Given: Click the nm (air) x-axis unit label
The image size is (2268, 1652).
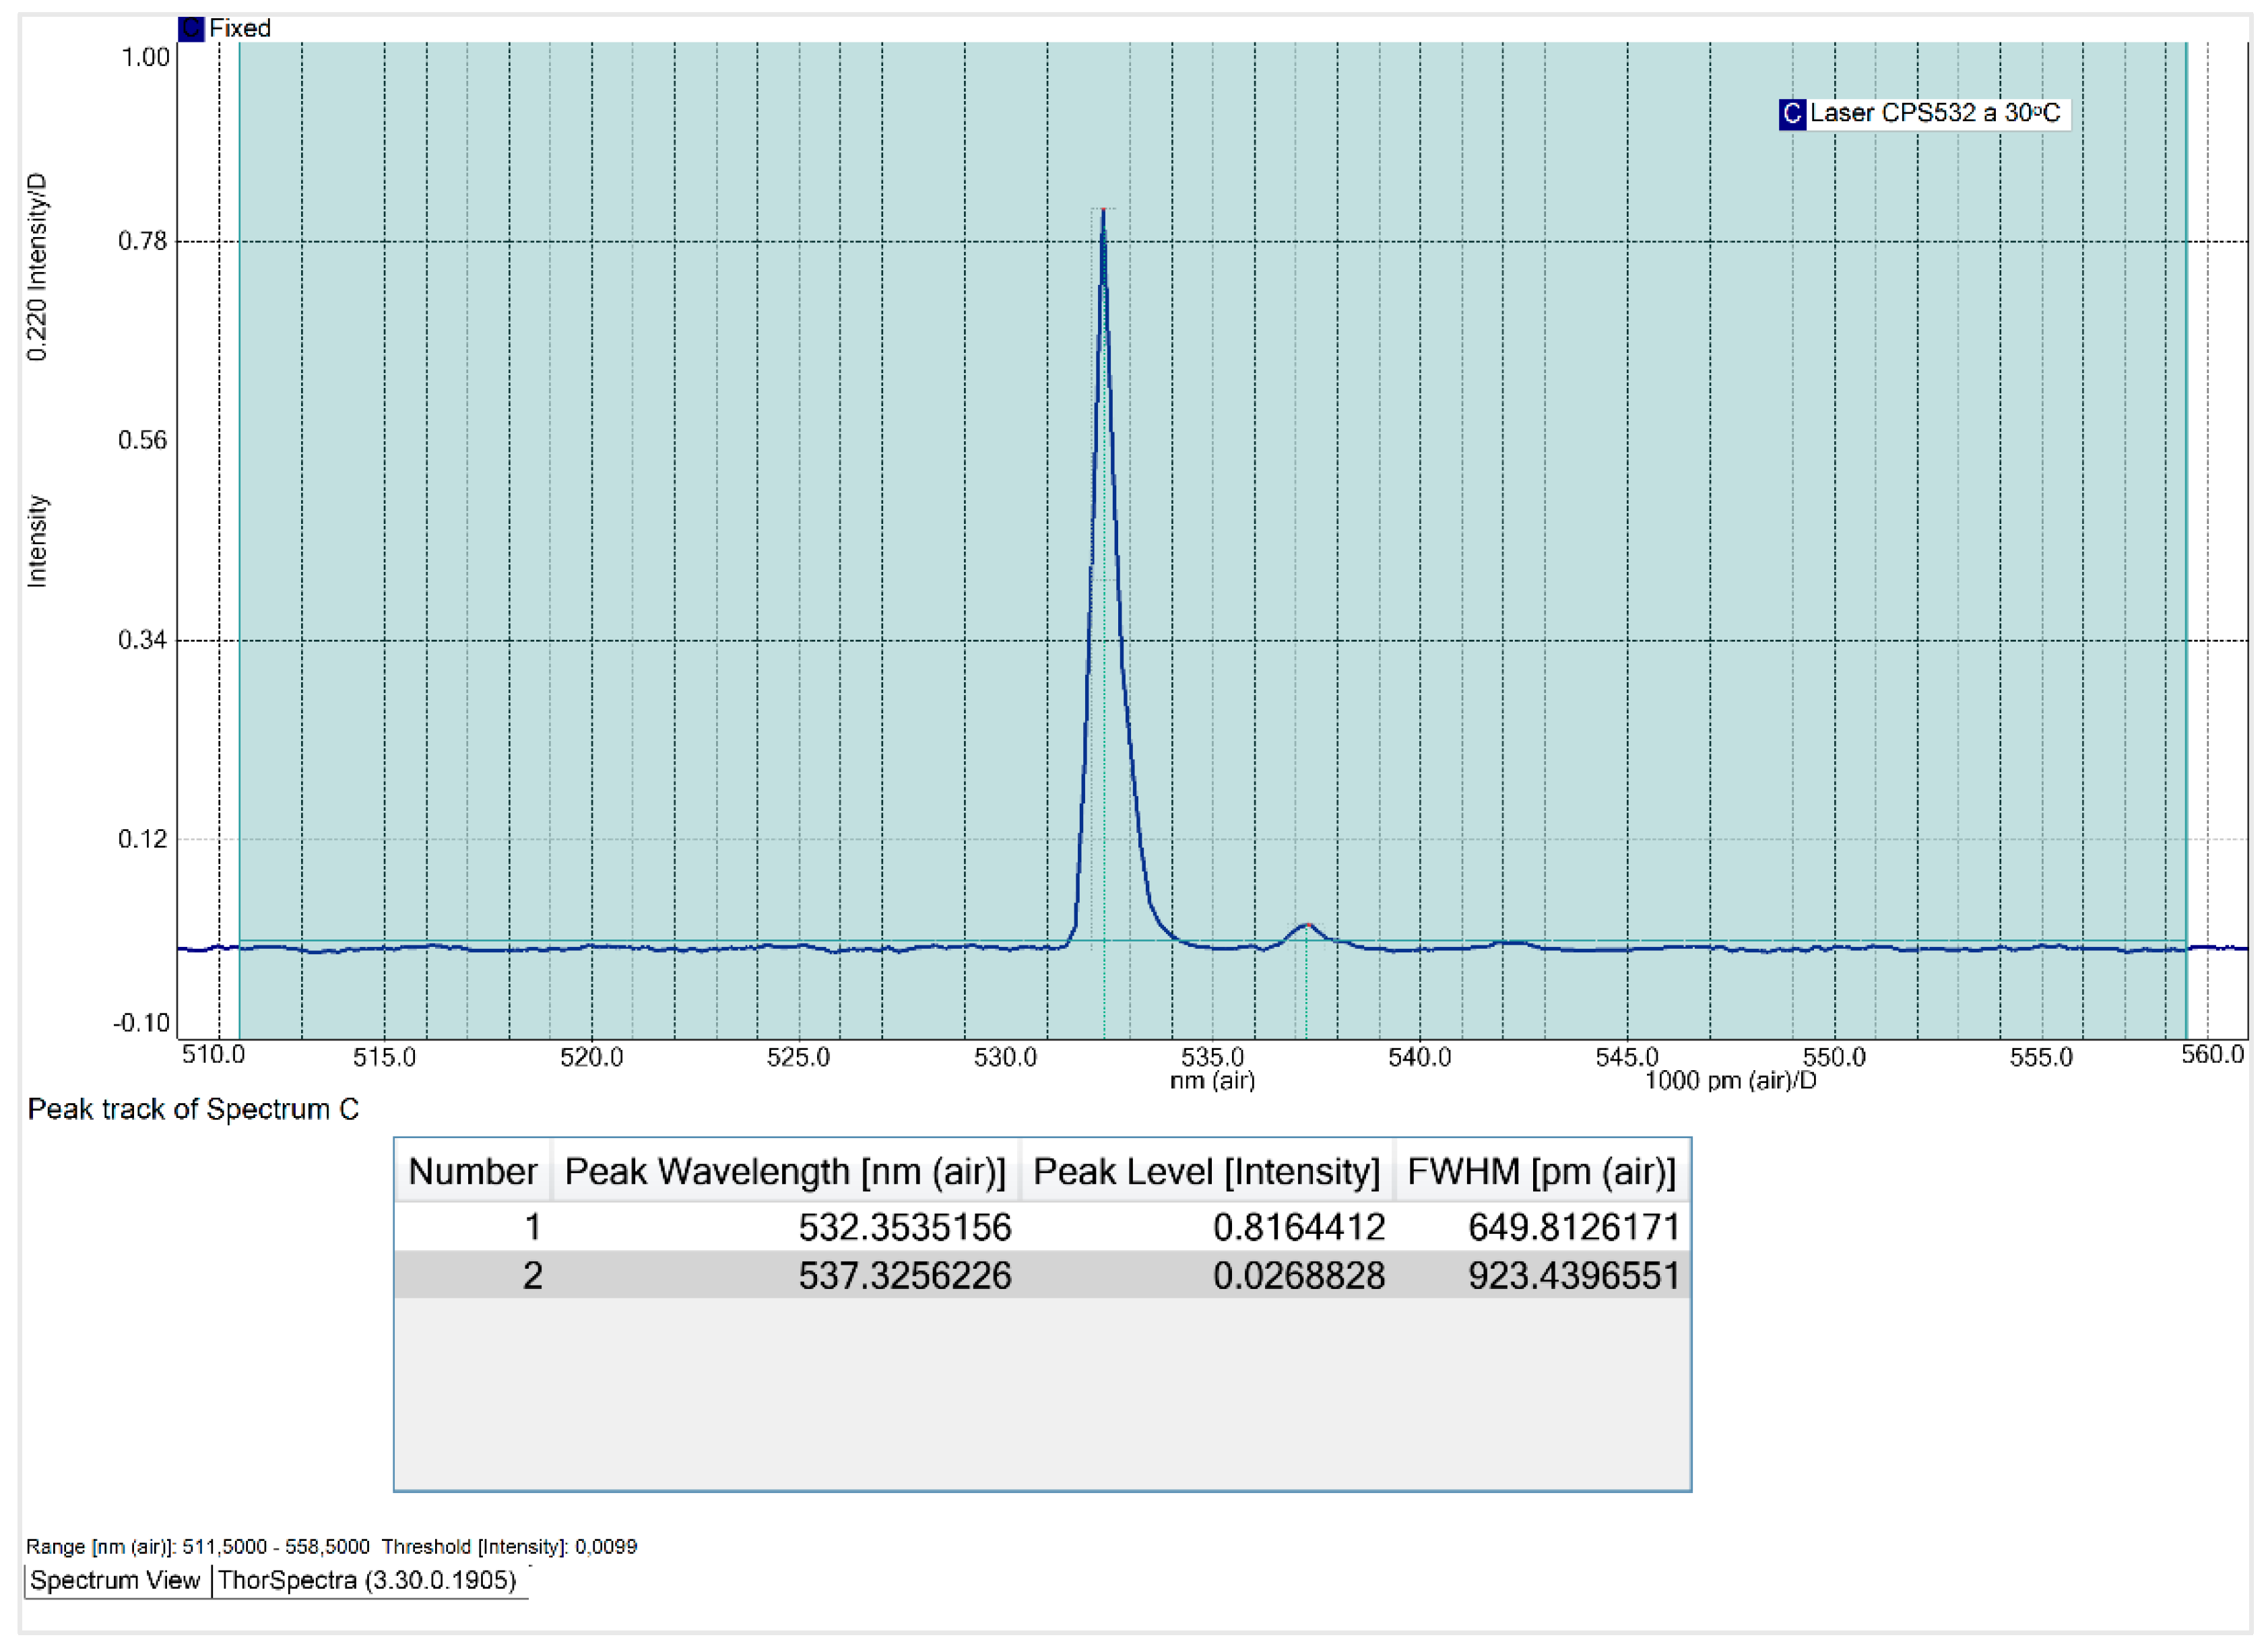Looking at the screenshot, I should tap(1212, 1081).
